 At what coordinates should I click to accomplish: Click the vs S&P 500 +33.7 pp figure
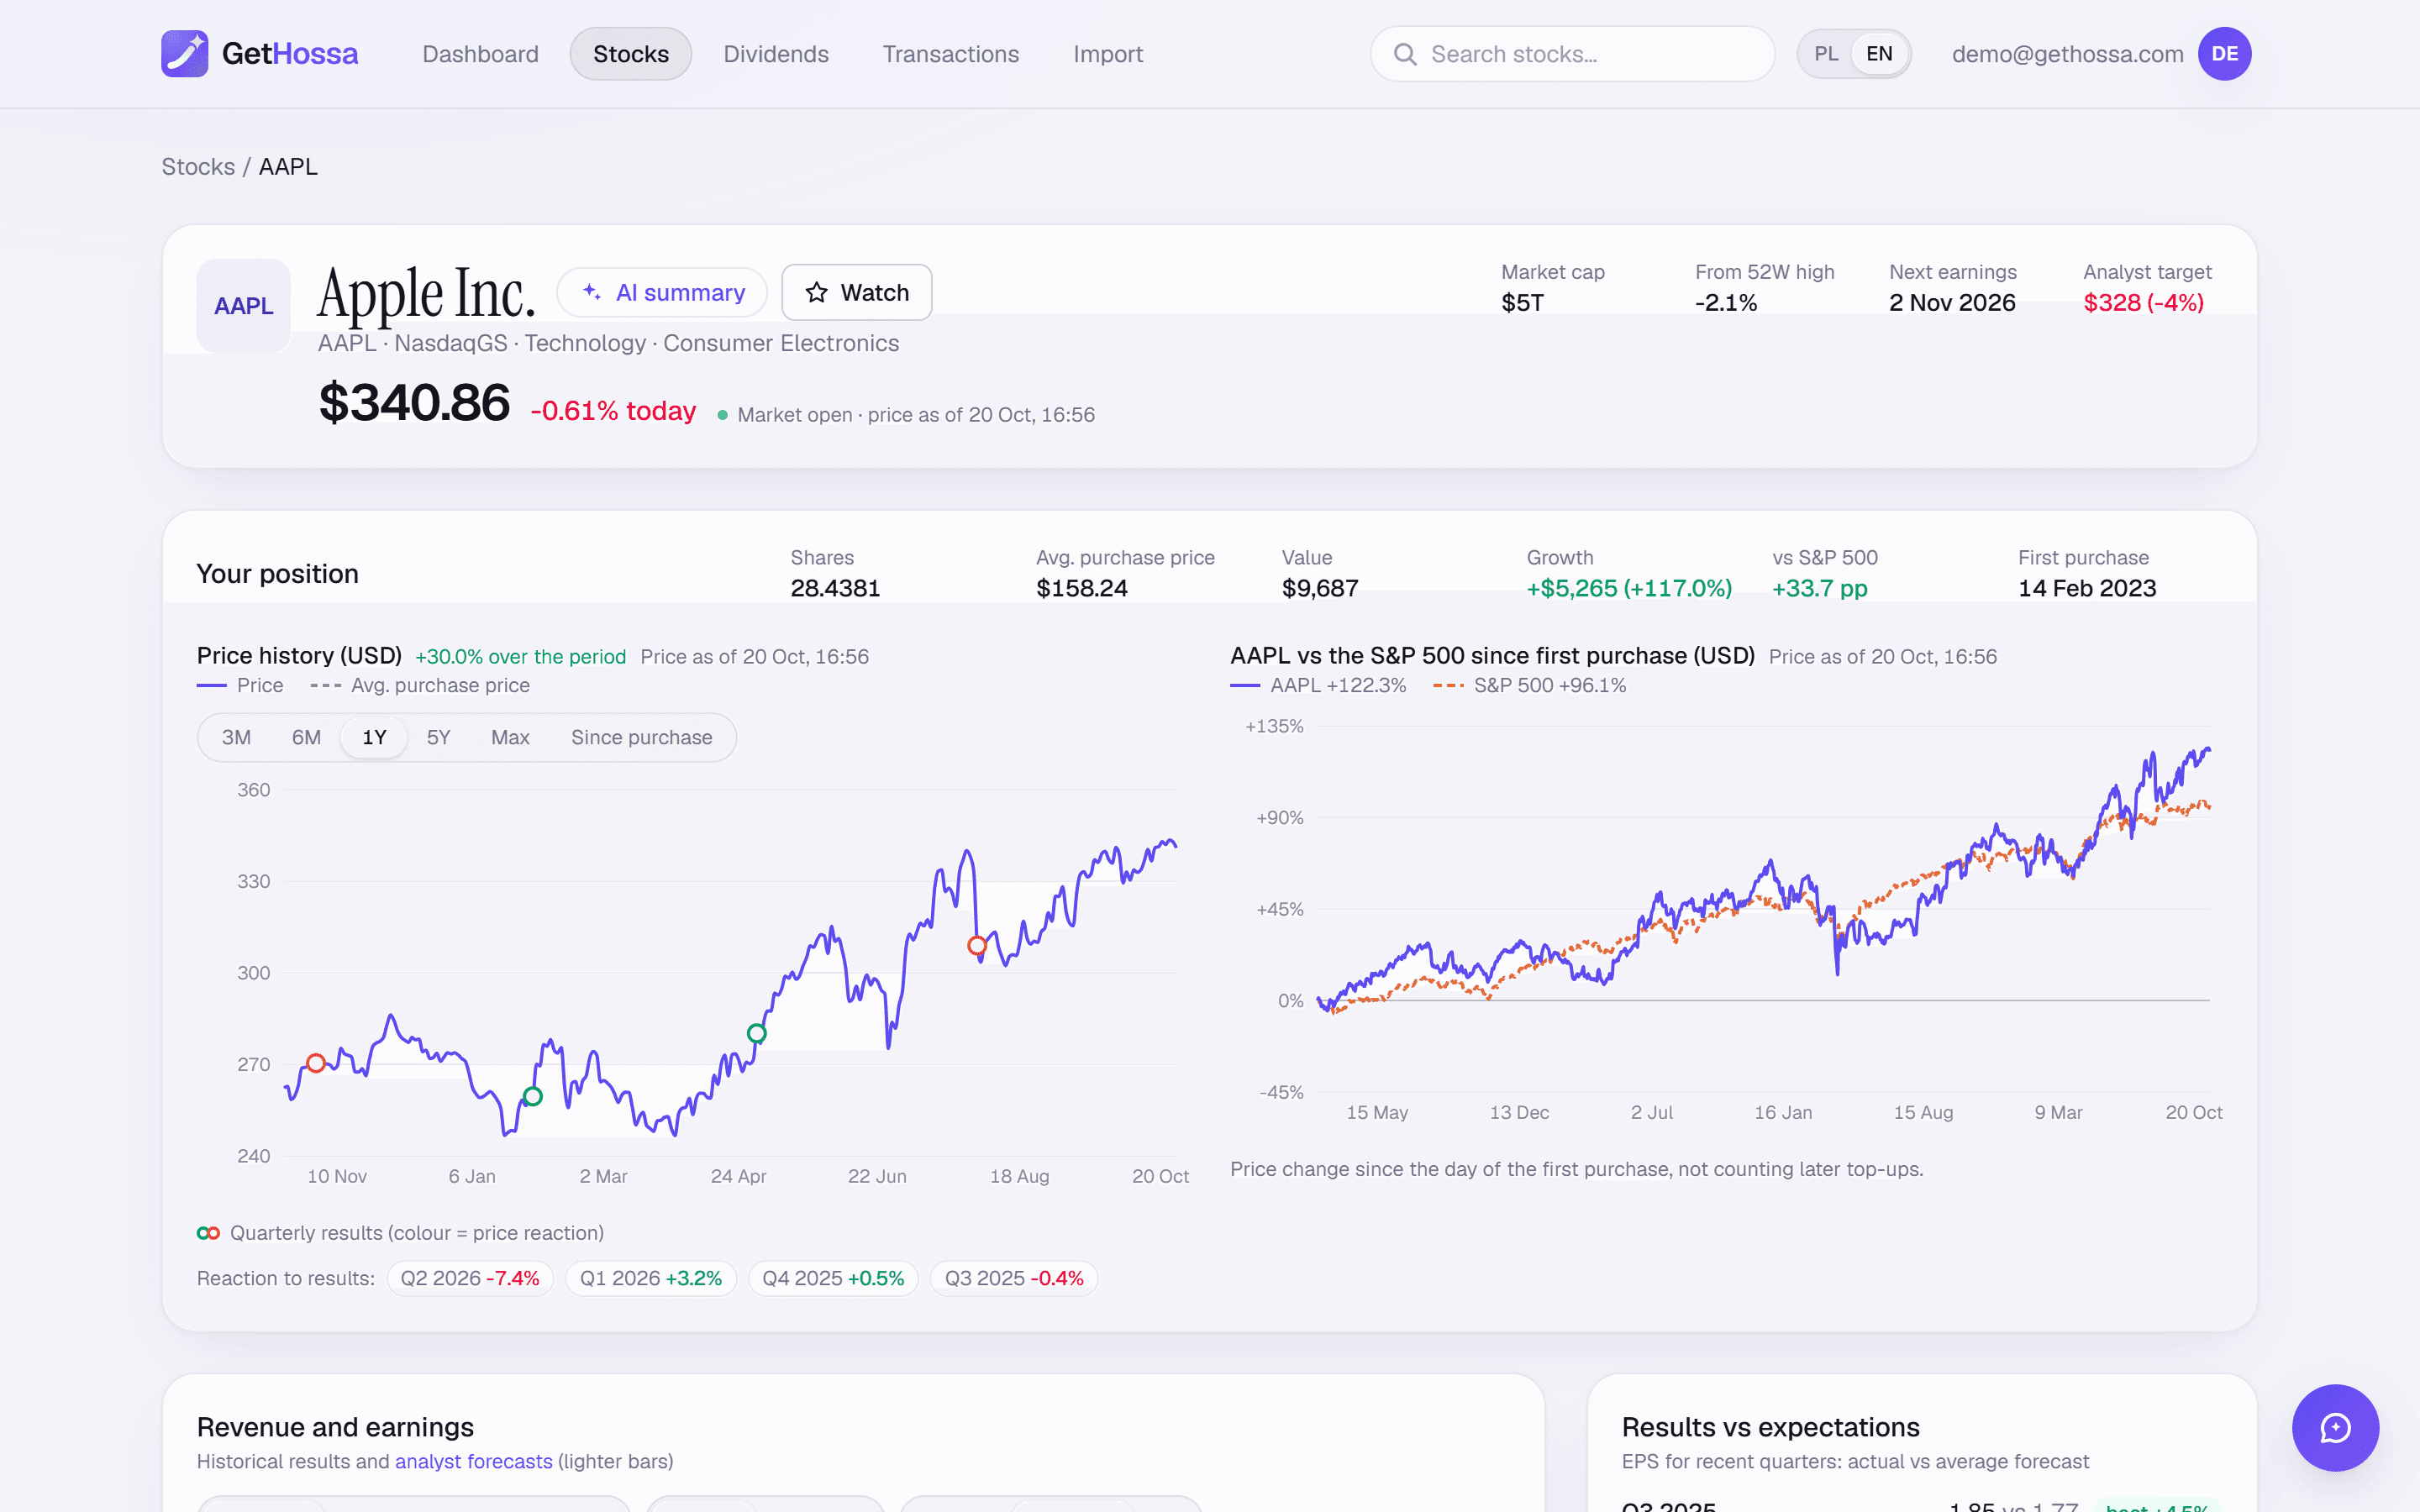[1820, 588]
